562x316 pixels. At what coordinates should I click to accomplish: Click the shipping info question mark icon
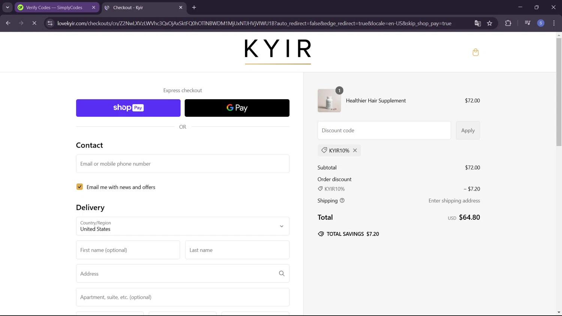(x=342, y=201)
